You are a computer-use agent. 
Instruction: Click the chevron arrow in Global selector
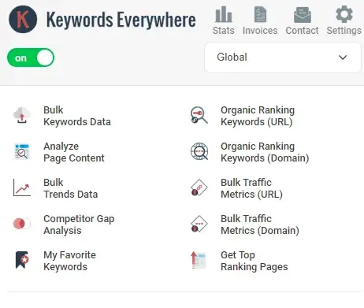point(343,58)
